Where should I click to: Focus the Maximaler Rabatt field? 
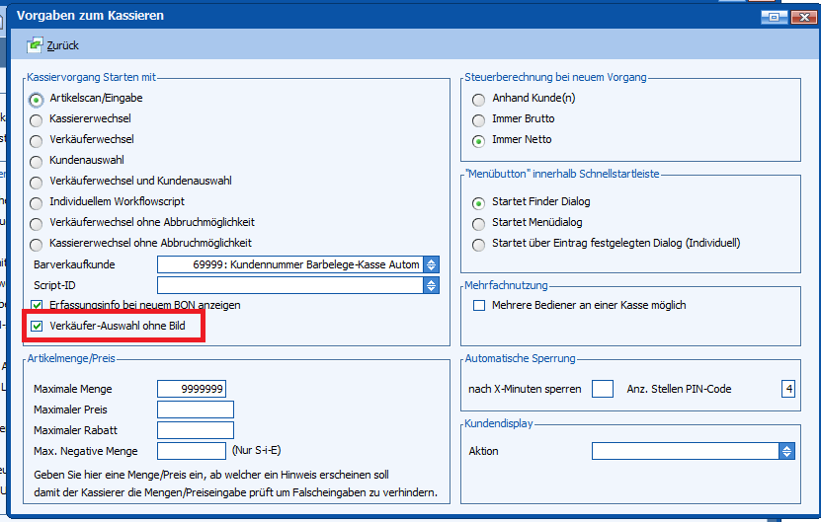[195, 430]
